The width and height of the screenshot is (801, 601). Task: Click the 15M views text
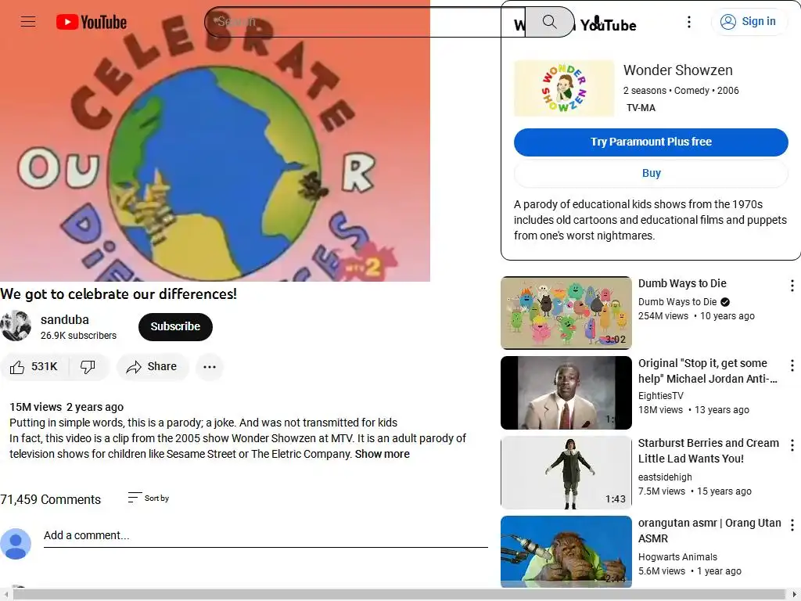coord(35,407)
